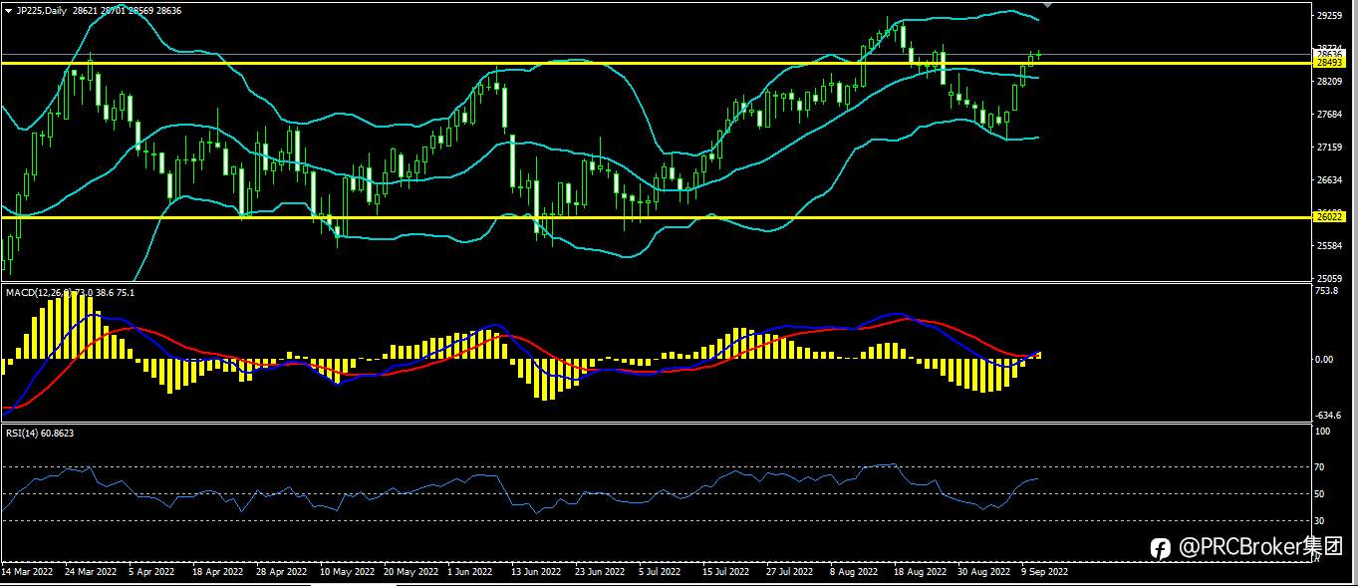The width and height of the screenshot is (1358, 586).
Task: Click the 5 Apr 2022 date label
Action: pos(152,573)
